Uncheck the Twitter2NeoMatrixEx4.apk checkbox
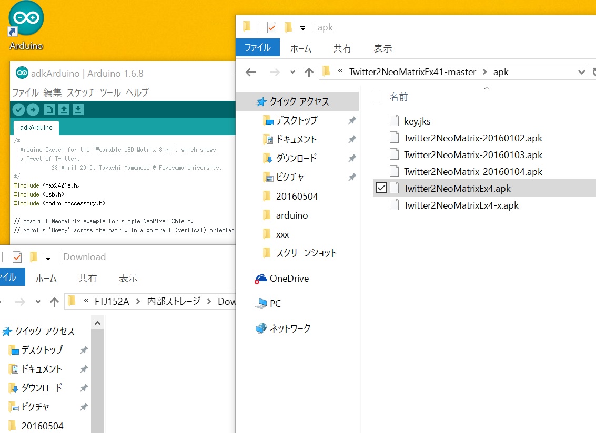 [x=381, y=188]
